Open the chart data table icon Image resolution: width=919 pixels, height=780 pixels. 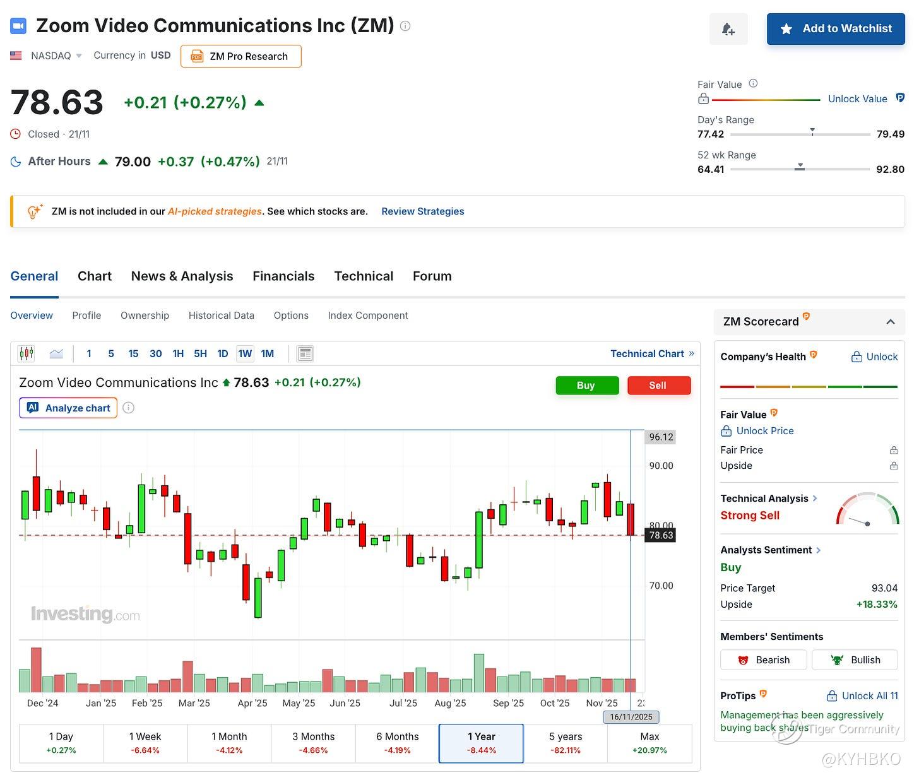click(305, 354)
